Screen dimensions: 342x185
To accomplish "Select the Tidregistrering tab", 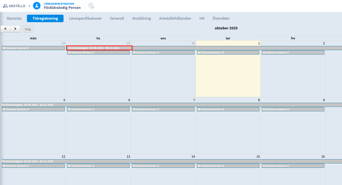I will [45, 19].
